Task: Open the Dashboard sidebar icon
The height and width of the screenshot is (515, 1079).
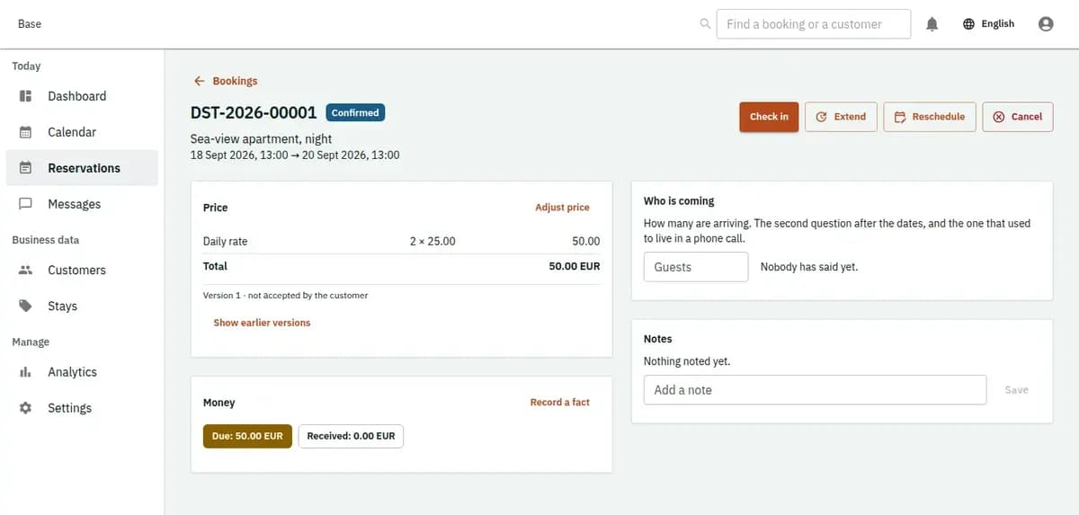Action: [x=26, y=96]
